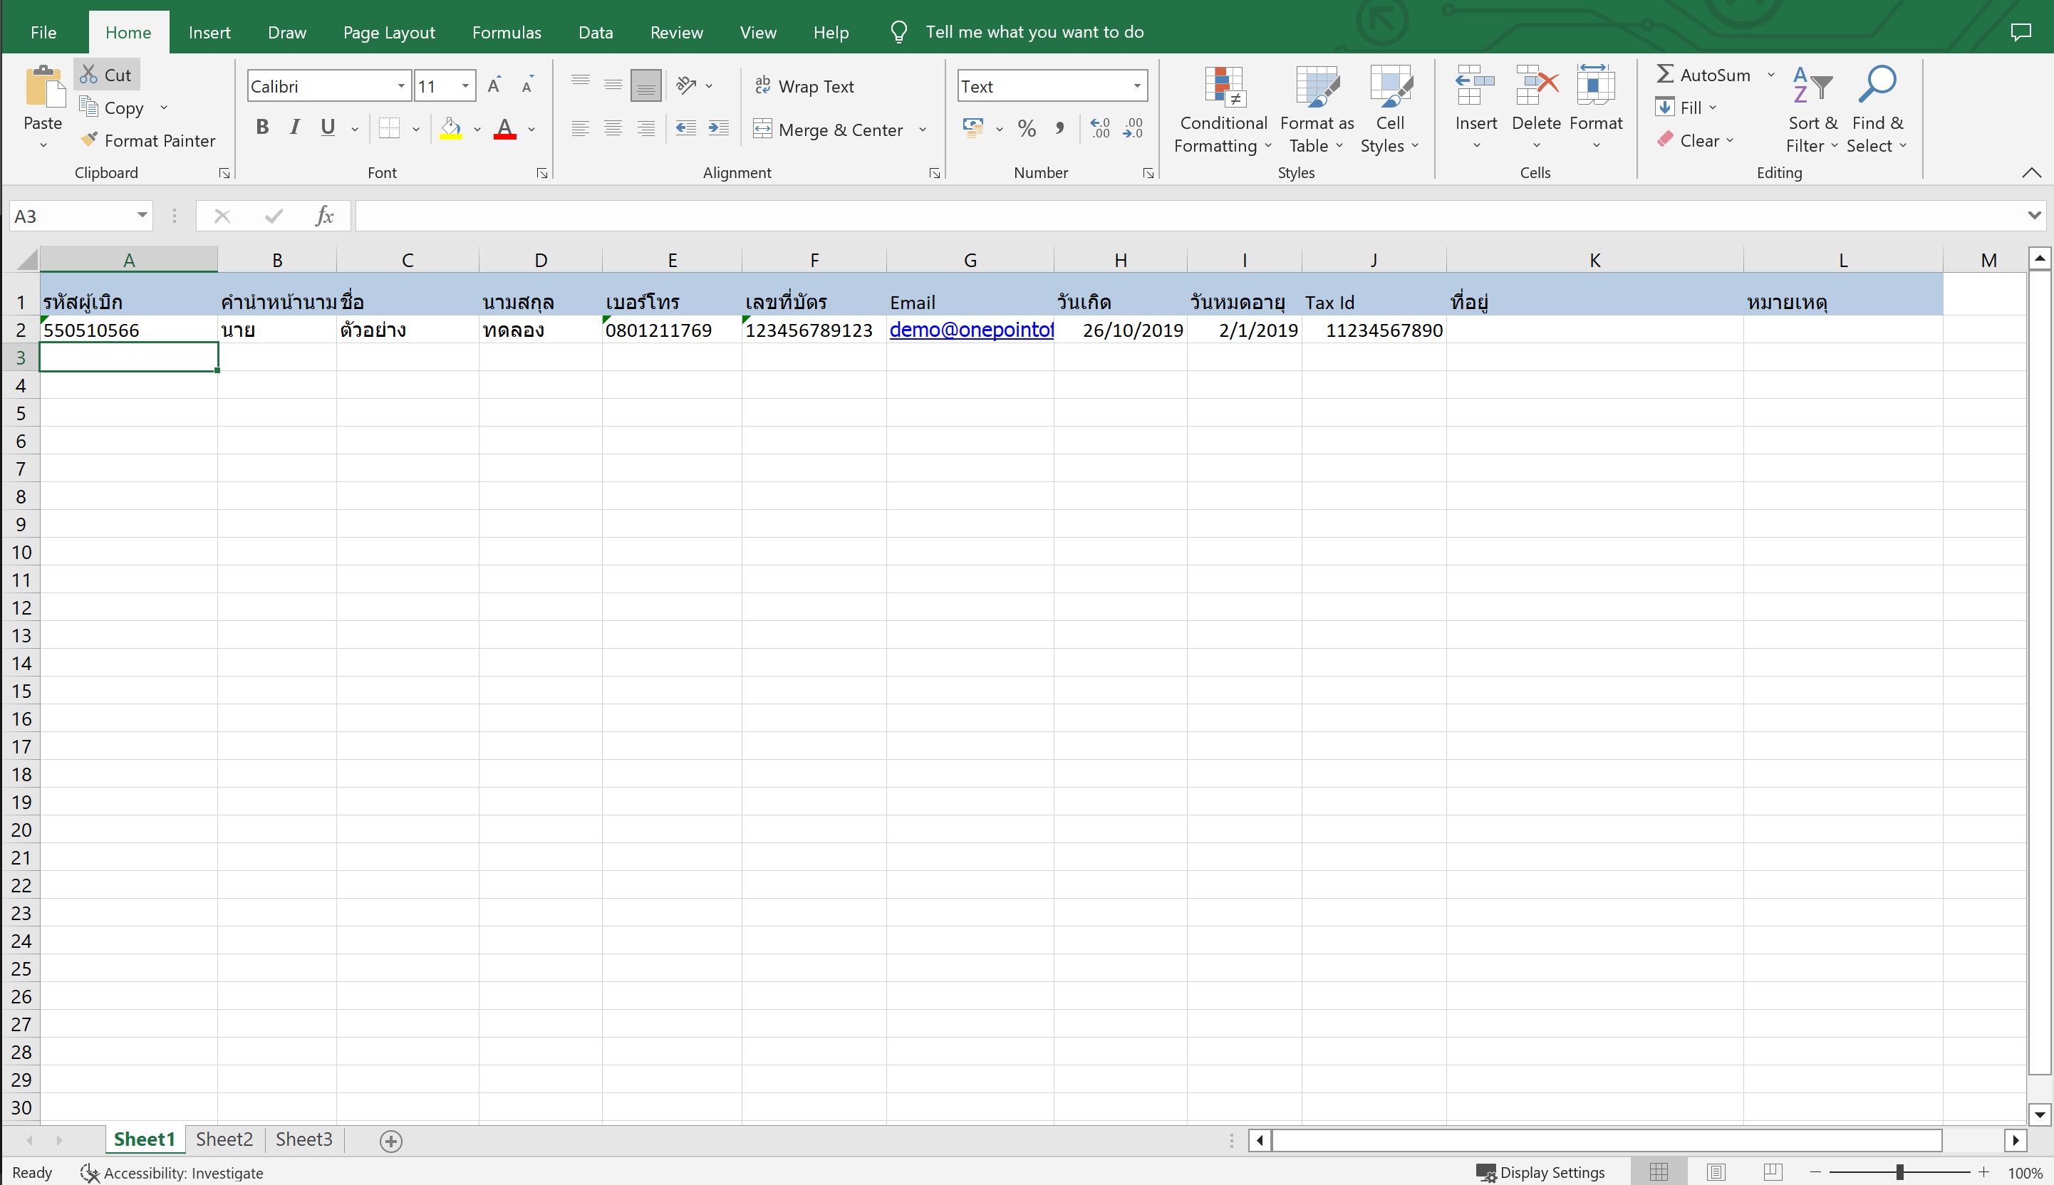Apply the red font color A
This screenshot has height=1185, width=2054.
504,129
